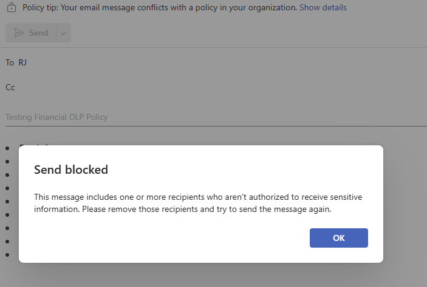Click the fifth bullet in message body
This screenshot has width=427, height=287.
pyautogui.click(x=7, y=202)
